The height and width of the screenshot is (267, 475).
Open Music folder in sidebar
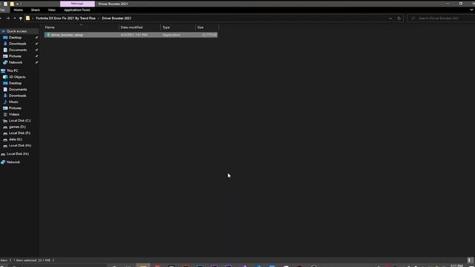click(13, 102)
